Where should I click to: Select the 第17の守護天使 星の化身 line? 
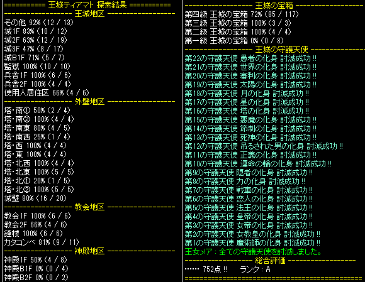(247, 102)
